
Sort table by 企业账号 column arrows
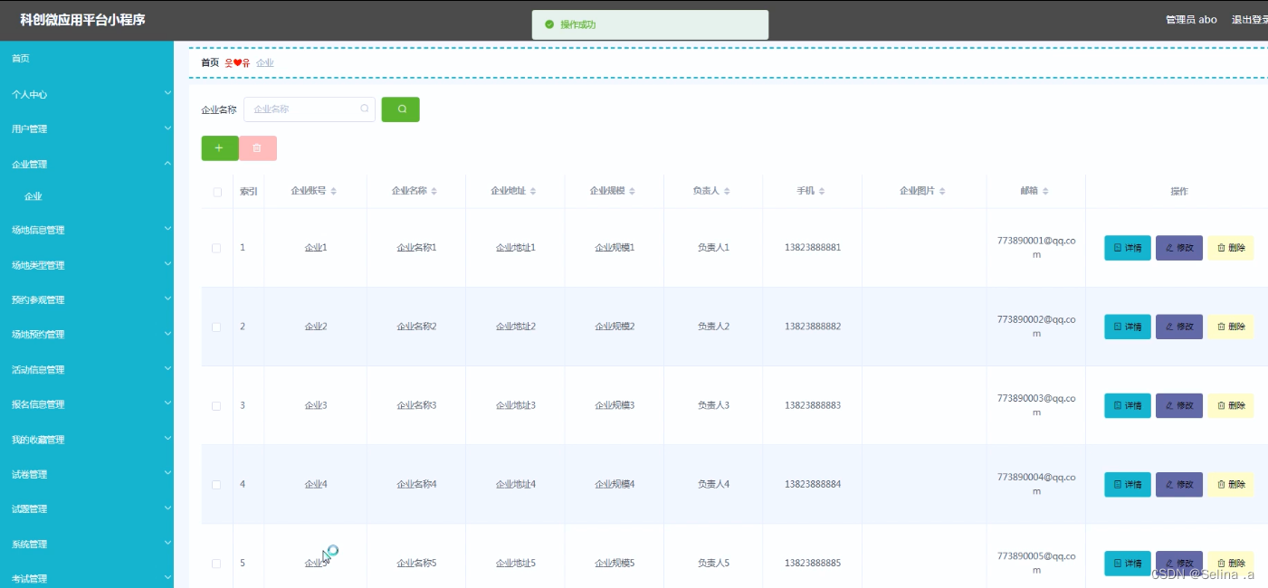pyautogui.click(x=334, y=190)
